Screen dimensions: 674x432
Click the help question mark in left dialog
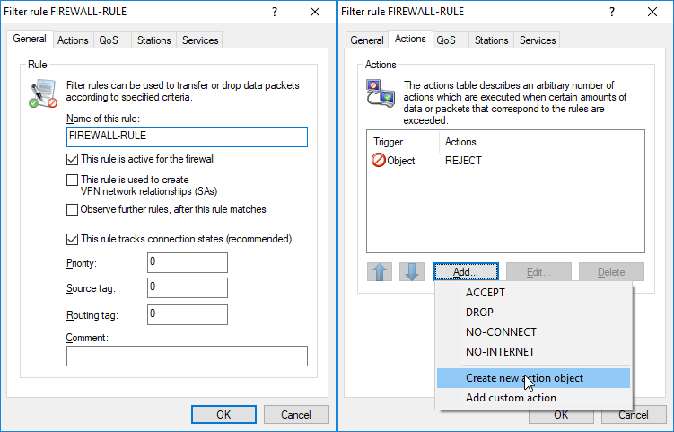(274, 12)
